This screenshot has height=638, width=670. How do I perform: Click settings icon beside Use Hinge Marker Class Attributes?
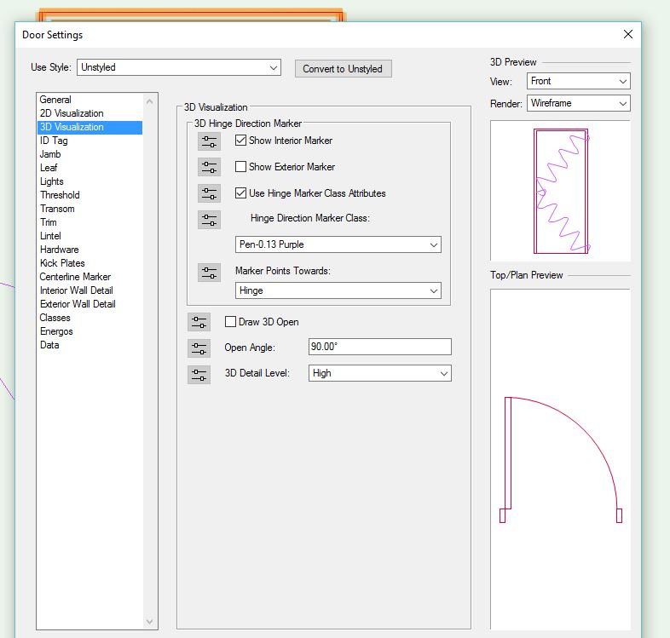coord(209,193)
